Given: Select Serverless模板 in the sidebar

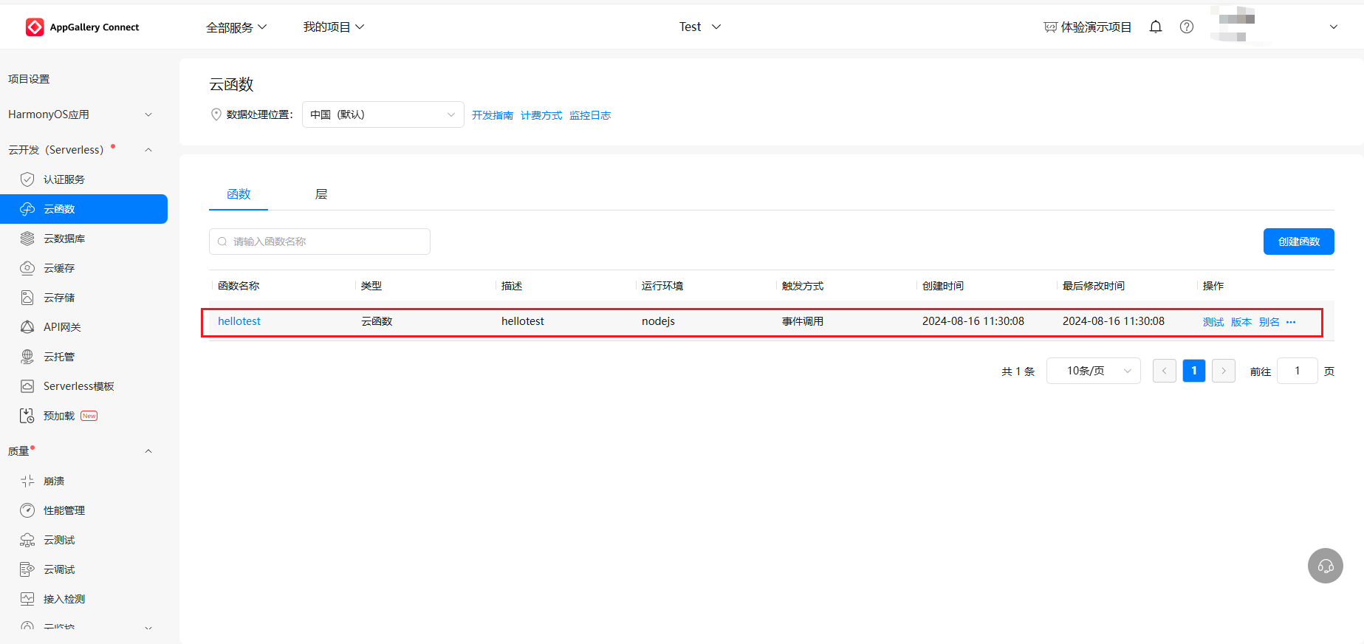Looking at the screenshot, I should [x=79, y=386].
